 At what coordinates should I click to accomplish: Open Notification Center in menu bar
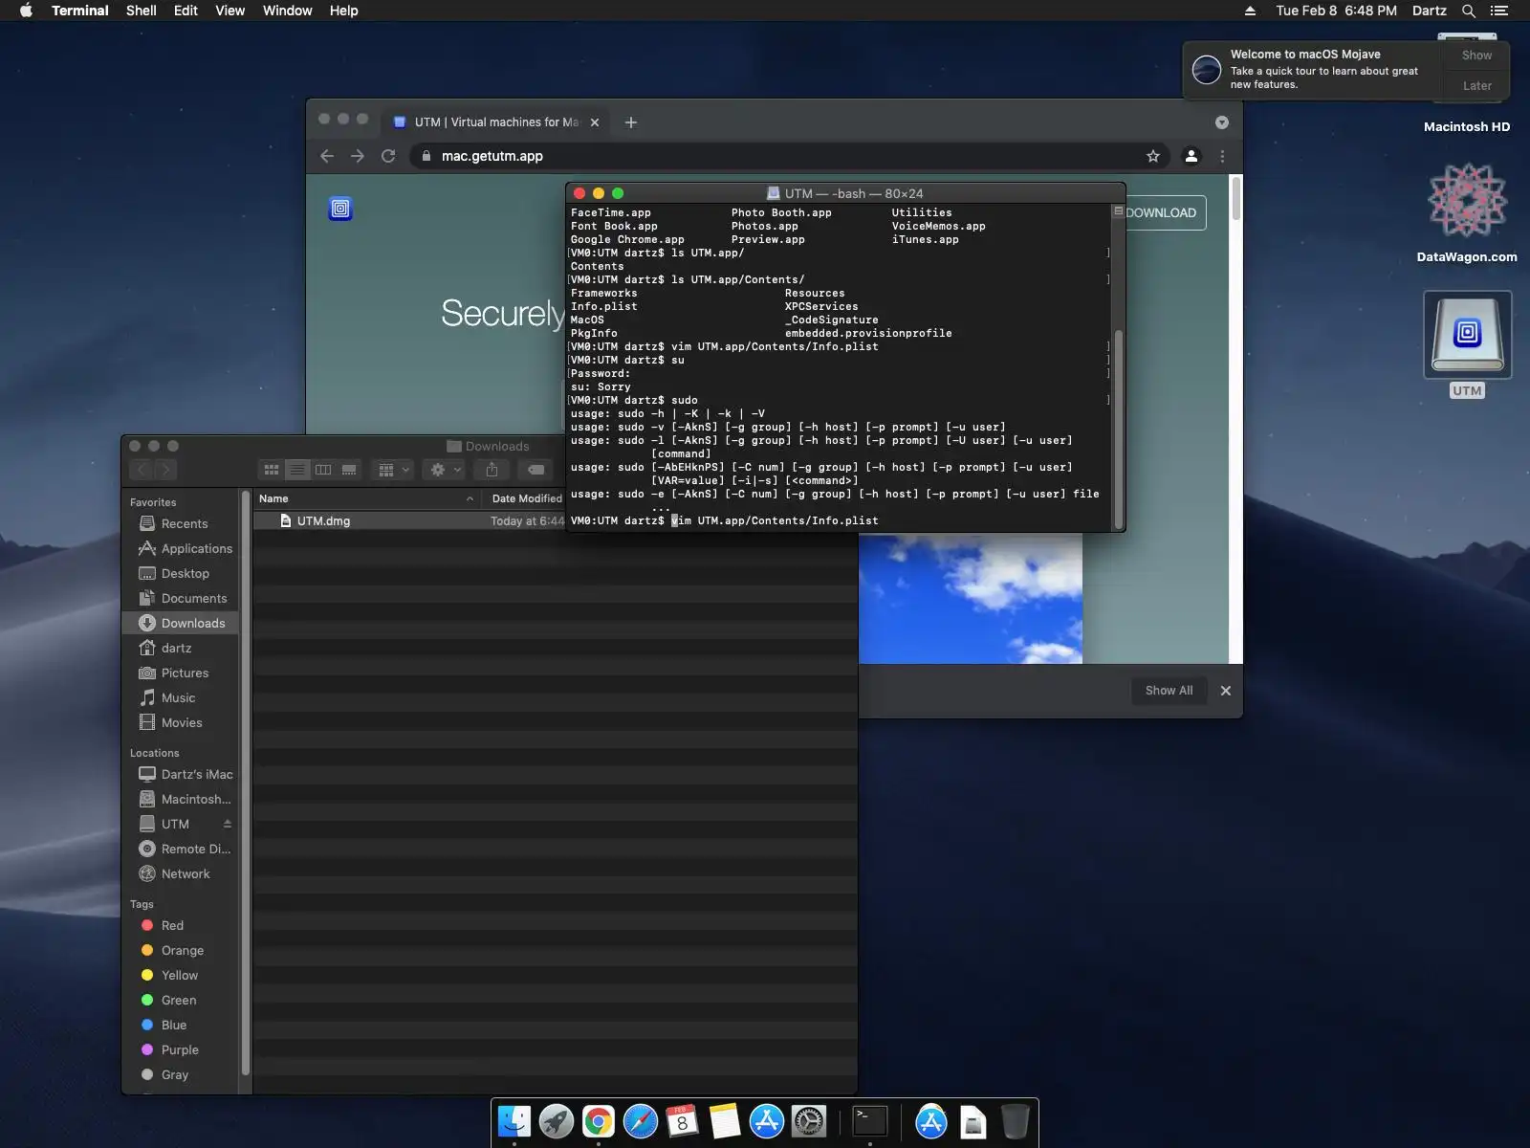click(x=1499, y=11)
